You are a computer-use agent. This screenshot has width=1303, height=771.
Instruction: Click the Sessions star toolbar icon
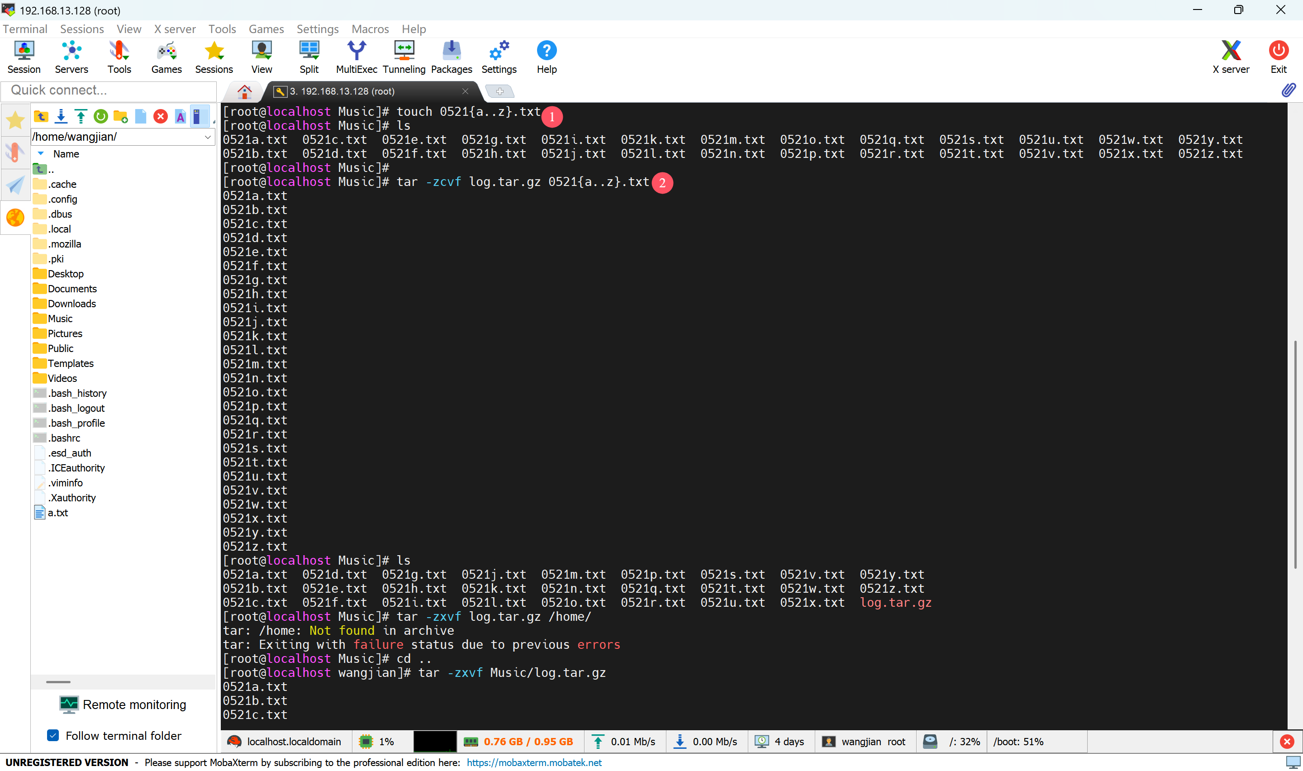214,57
